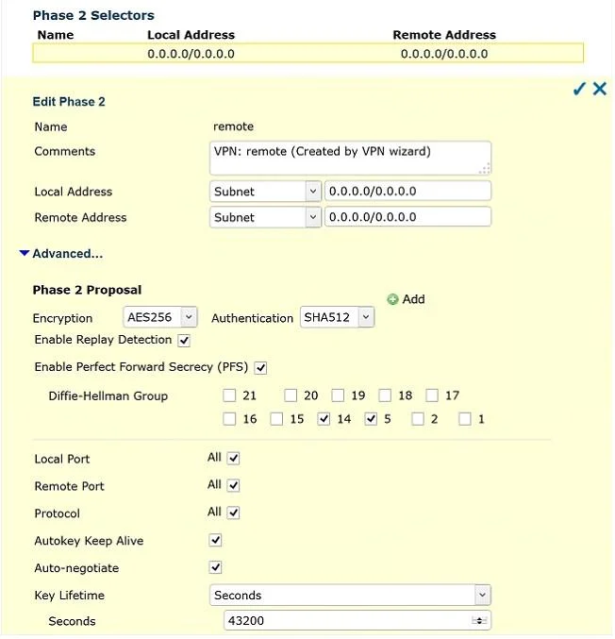The width and height of the screenshot is (615, 639).
Task: Disable the Enable Replay Detection checkbox
Action: [184, 341]
